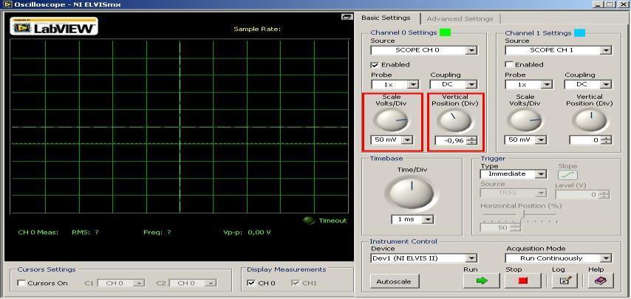Click the RMS: ? measurement text
This screenshot has height=299, width=631.
85,233
